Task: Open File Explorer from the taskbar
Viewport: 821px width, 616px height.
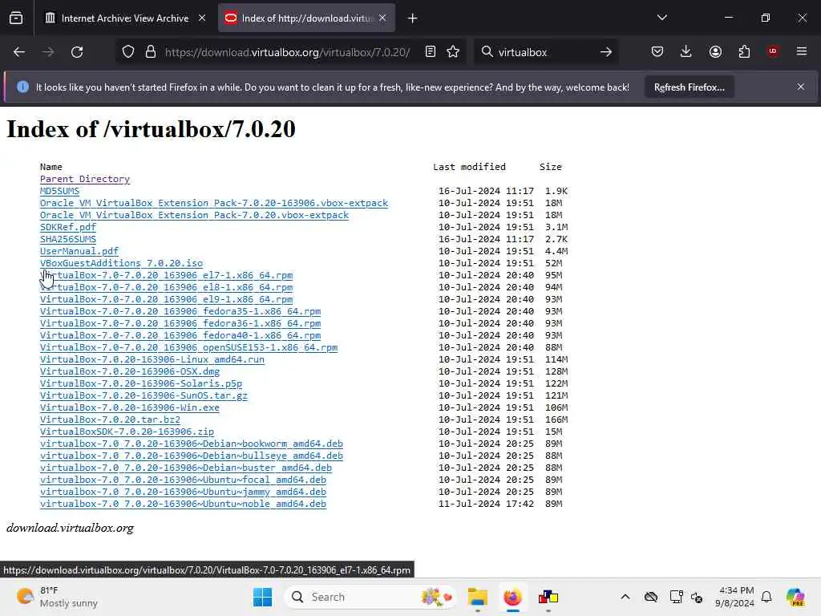Action: 478,597
